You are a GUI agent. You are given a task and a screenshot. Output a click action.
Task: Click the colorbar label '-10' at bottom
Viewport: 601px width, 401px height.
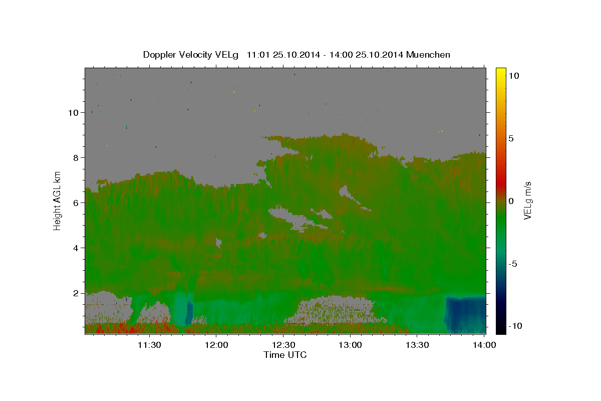(x=515, y=326)
